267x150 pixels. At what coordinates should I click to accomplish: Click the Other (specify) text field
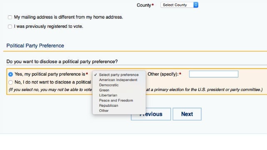tap(214, 74)
